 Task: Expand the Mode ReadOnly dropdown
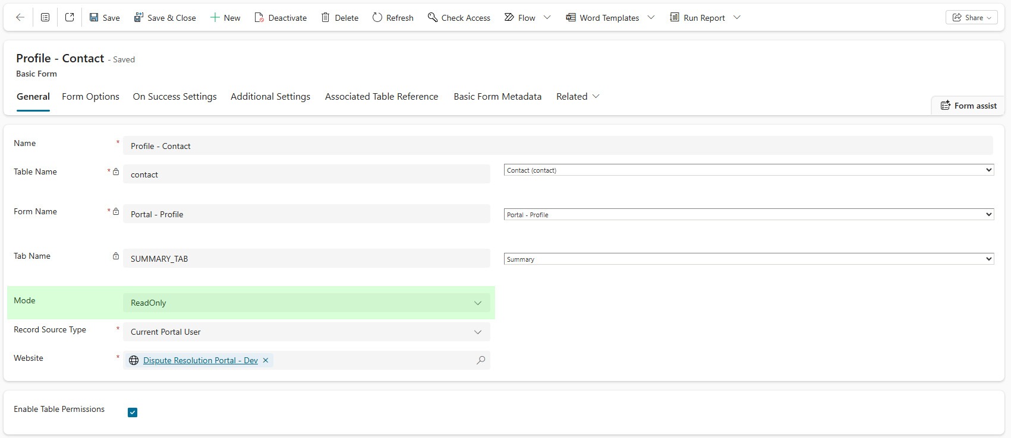(477, 303)
